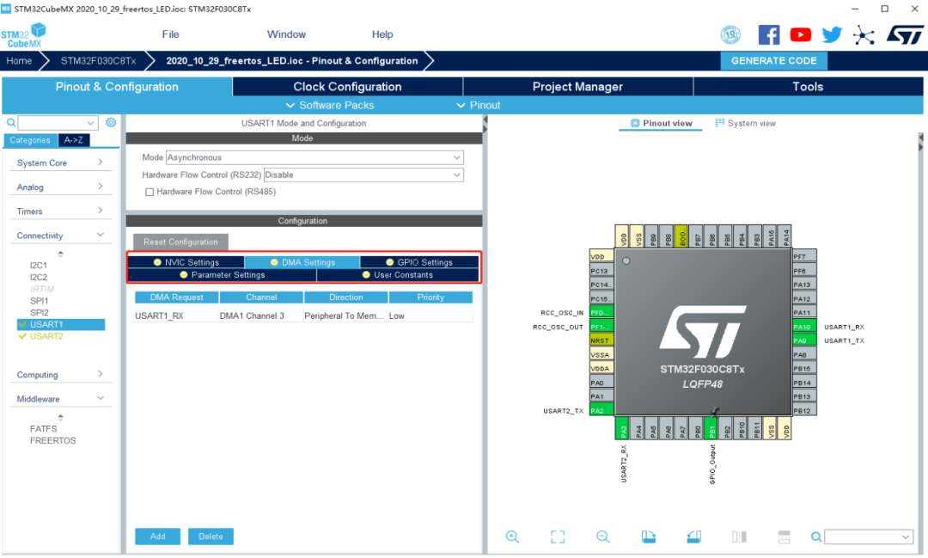The width and height of the screenshot is (928, 558).
Task: Open the GPIO Settings tab
Action: 419,262
